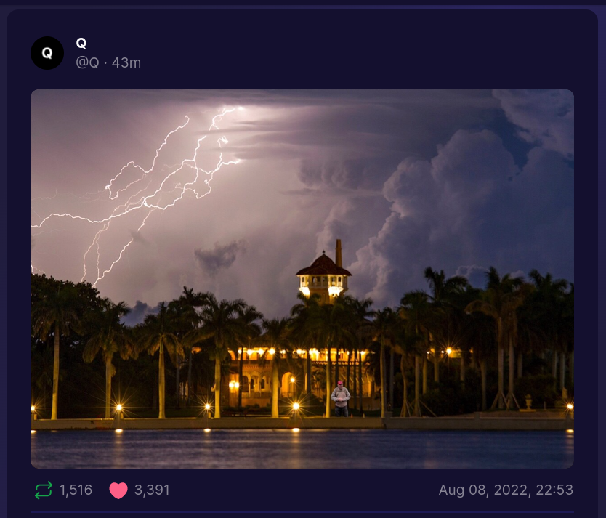Screen dimensions: 606x518
Task: Click the Aug 08, 2022, 22:53 date
Action: 506,490
